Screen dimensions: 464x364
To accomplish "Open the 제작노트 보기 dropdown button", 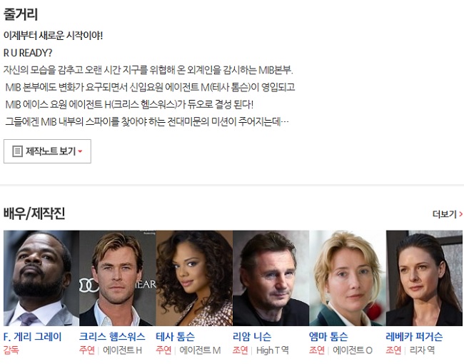I will (x=47, y=151).
